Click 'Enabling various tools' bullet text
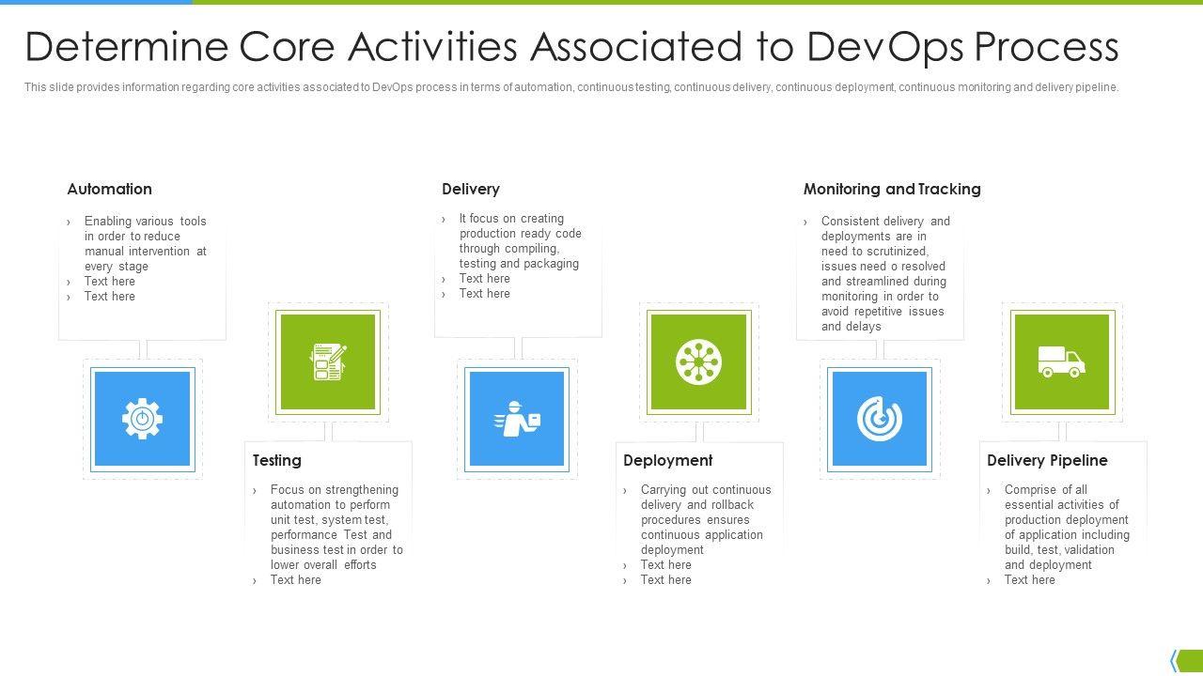Screen dimensions: 1203x676 tap(146, 244)
